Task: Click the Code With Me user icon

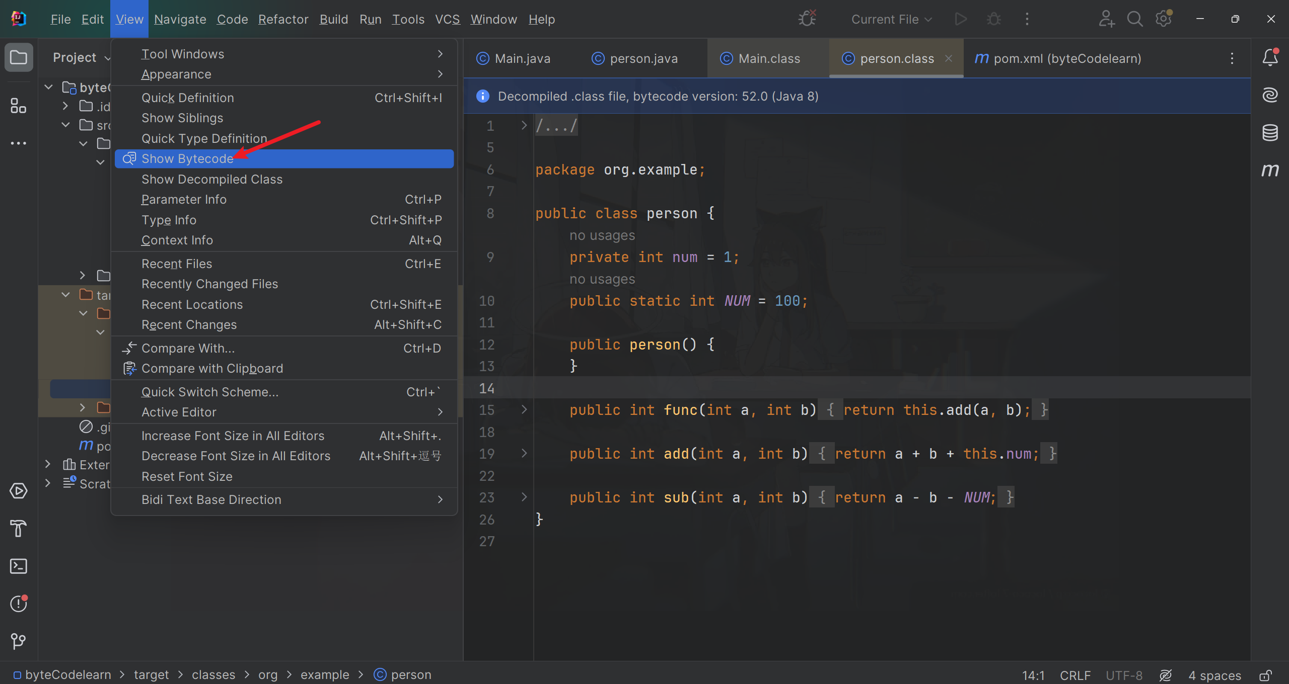Action: click(1106, 19)
